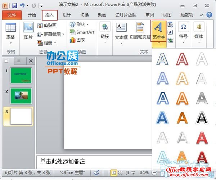Click the 剪贴画 clip art button
216x180 pixels.
(47, 26)
